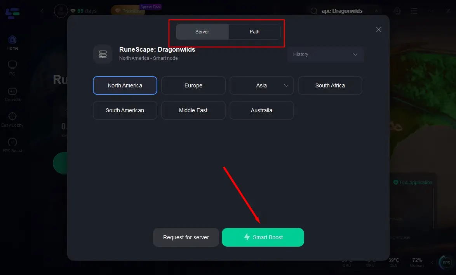
Task: Switch to the Server tab
Action: click(202, 32)
